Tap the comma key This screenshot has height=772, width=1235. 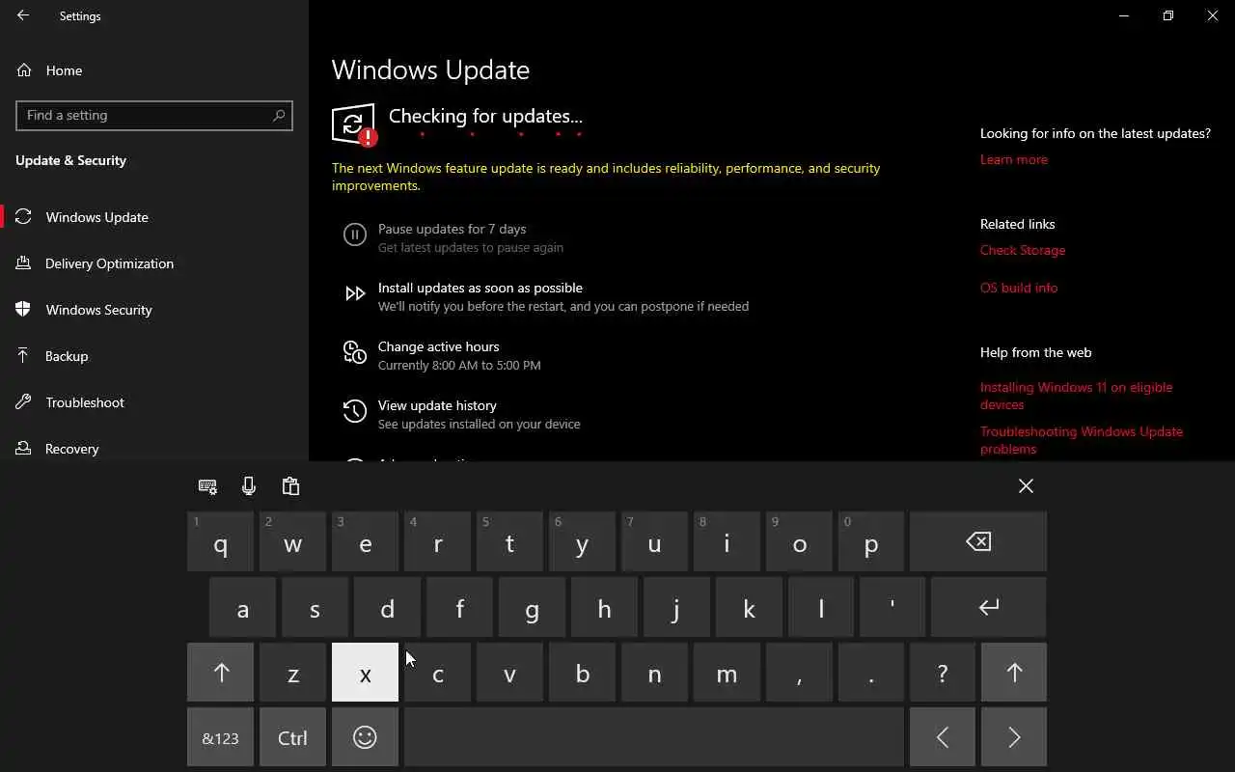point(799,673)
